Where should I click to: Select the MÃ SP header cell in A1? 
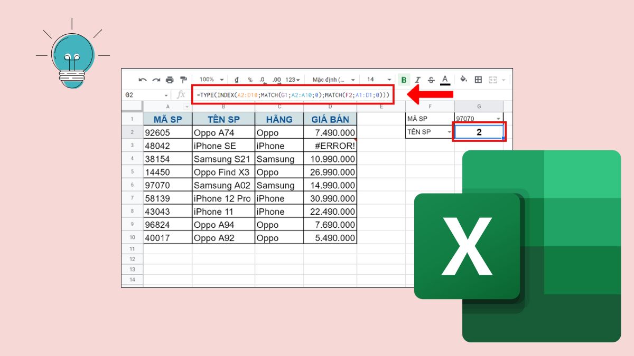[167, 119]
